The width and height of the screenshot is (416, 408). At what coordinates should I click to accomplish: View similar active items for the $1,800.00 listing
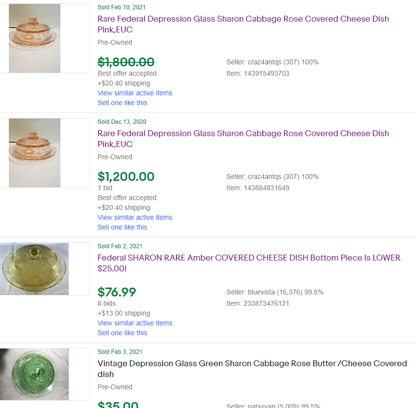pos(135,93)
